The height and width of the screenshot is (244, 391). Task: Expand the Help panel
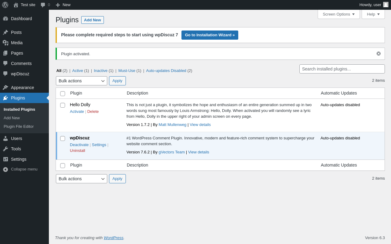pos(373,14)
